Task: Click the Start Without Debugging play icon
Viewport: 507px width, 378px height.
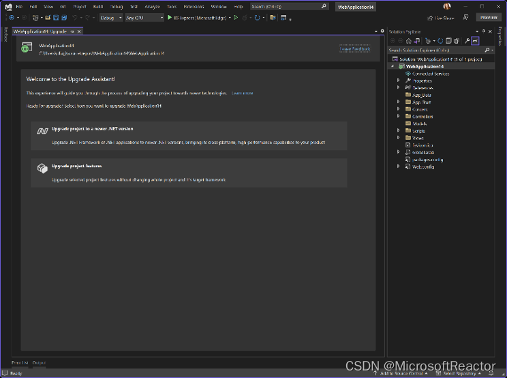Action: [x=236, y=18]
